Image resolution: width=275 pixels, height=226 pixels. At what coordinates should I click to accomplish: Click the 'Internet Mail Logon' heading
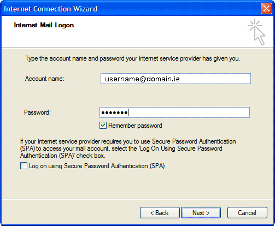(44, 25)
